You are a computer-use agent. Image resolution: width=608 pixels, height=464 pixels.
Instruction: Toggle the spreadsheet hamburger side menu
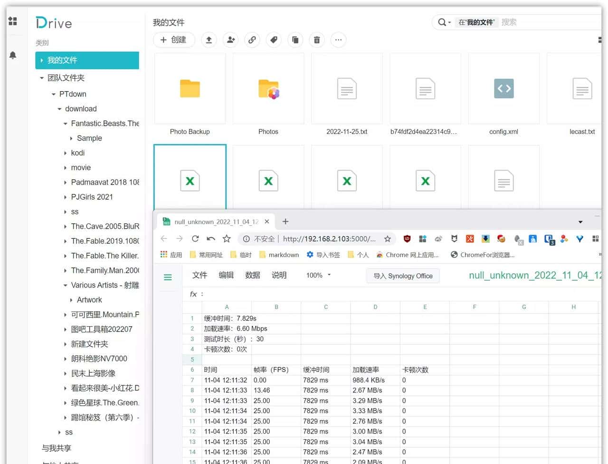coord(168,277)
